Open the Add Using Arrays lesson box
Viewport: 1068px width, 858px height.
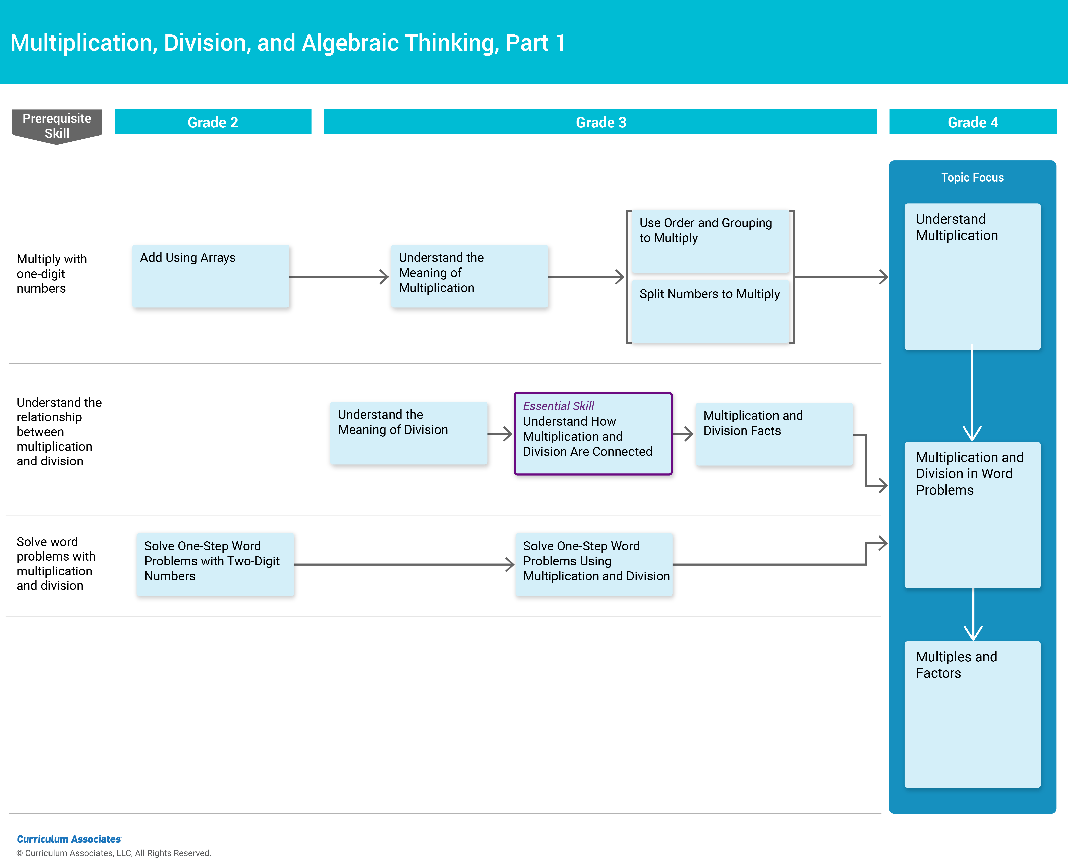pyautogui.click(x=211, y=276)
